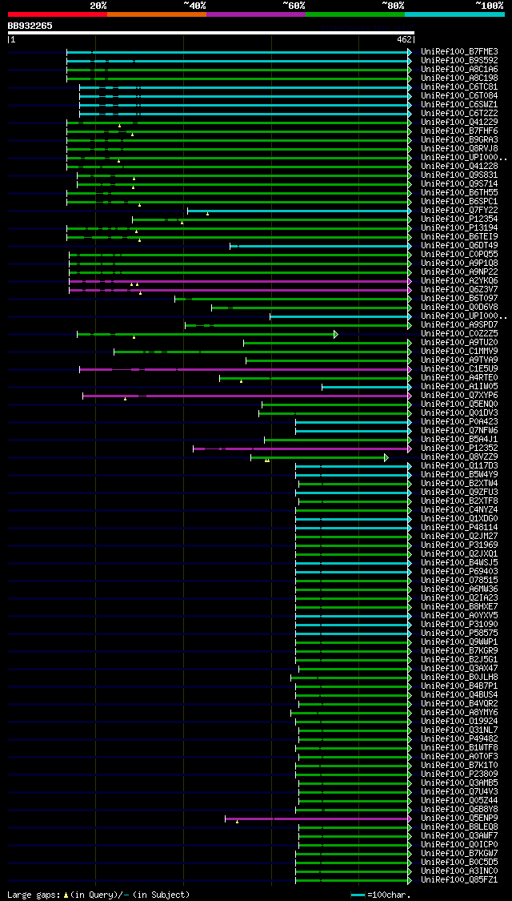Select the UniRef100_Q7U4V3 label
512x901 pixels.
459,792
